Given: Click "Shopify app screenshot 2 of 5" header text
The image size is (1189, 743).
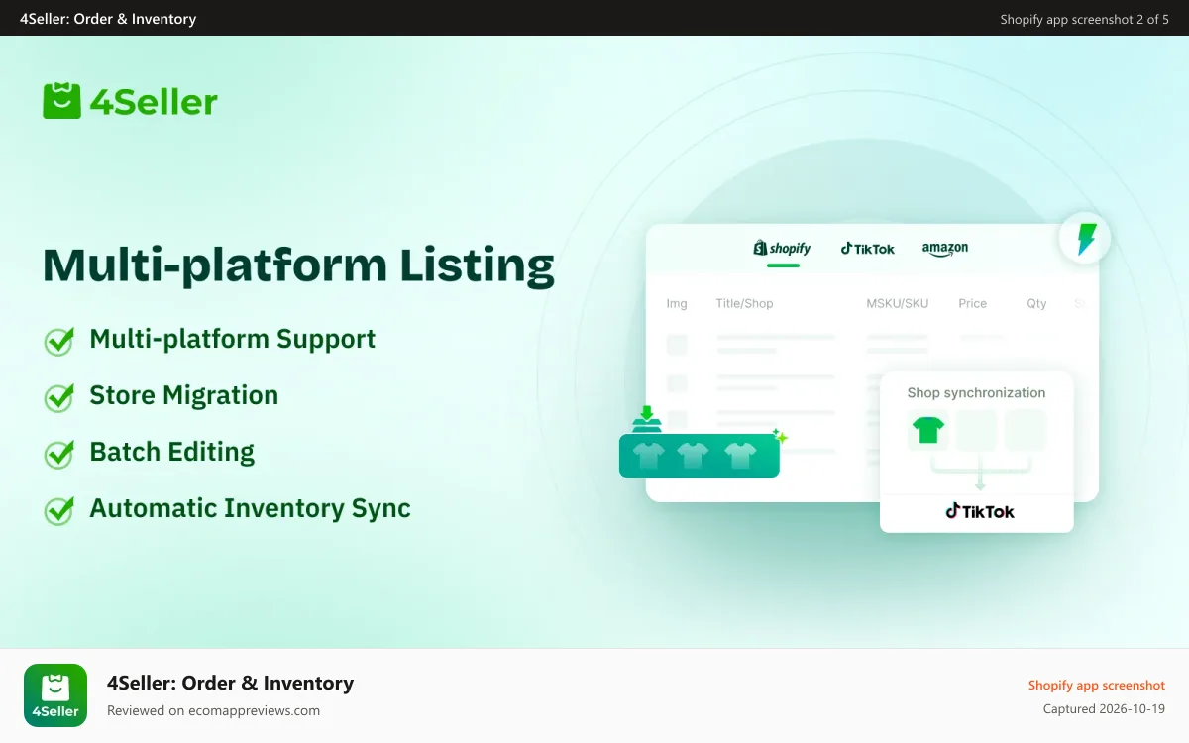Looking at the screenshot, I should click(x=1085, y=19).
